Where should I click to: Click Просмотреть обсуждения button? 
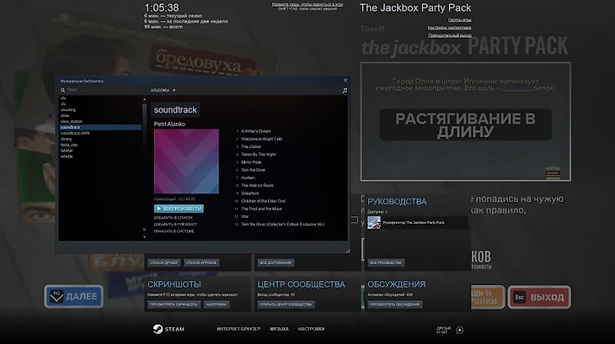pos(394,304)
